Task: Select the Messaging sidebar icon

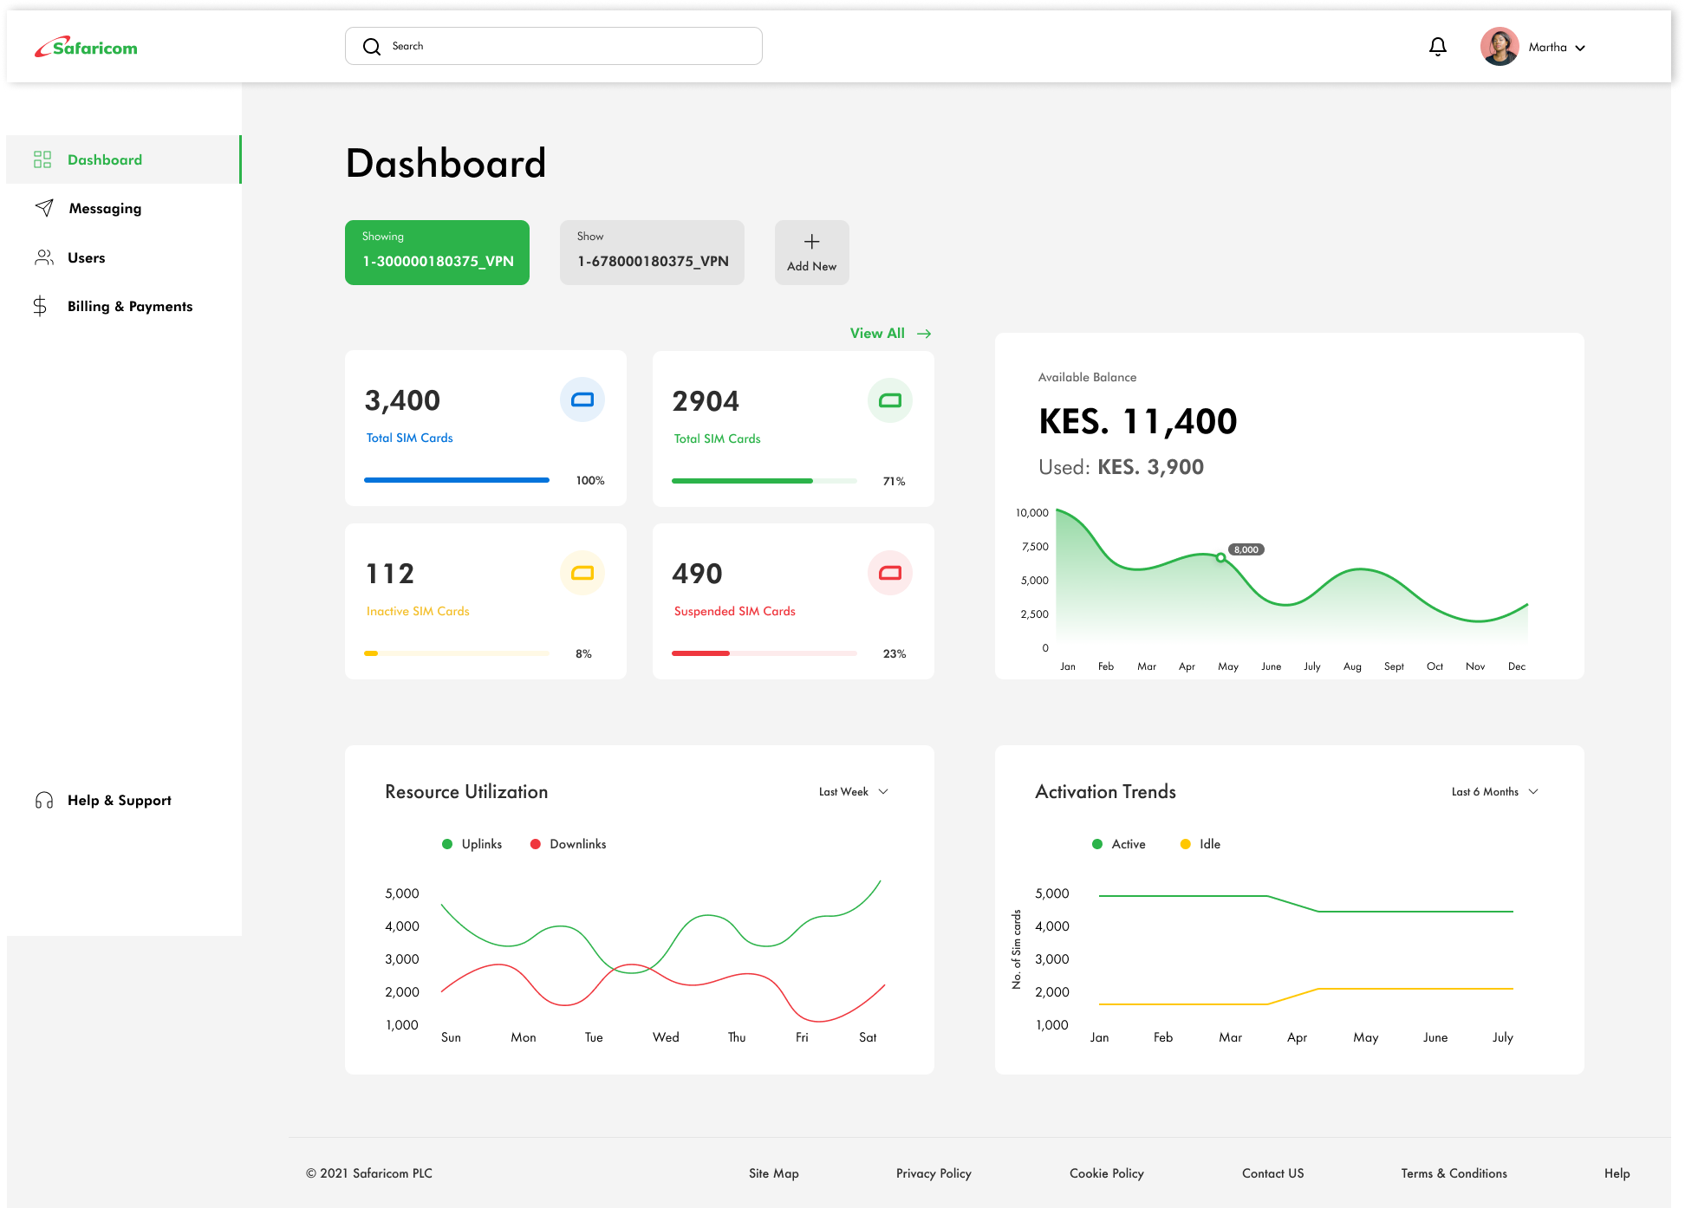Action: point(43,208)
